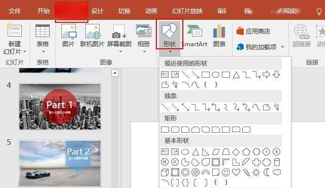The height and width of the screenshot is (188, 325).
Task: Click the 屏幕截图 screenshot icon
Action: [119, 32]
